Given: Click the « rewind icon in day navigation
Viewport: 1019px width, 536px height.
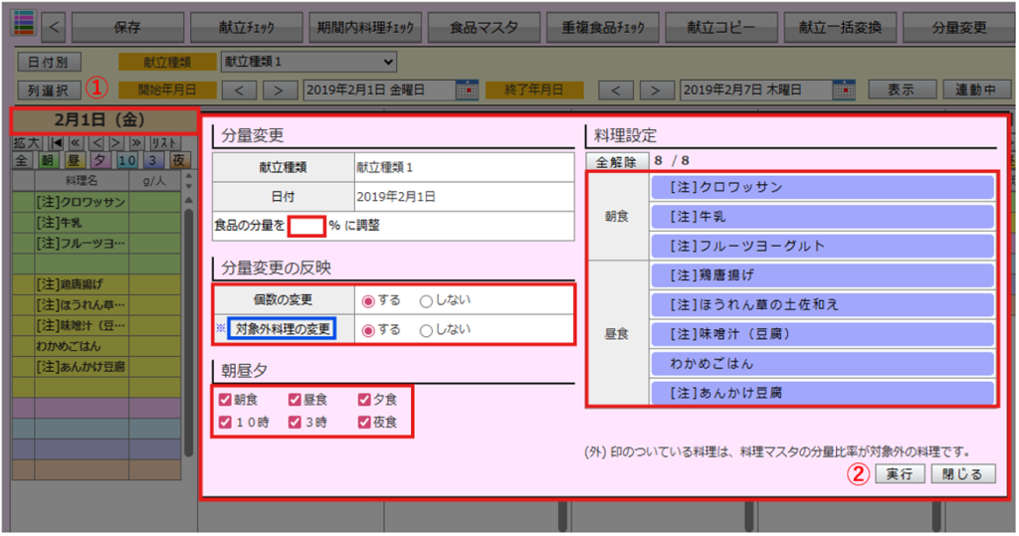Looking at the screenshot, I should coord(78,143).
